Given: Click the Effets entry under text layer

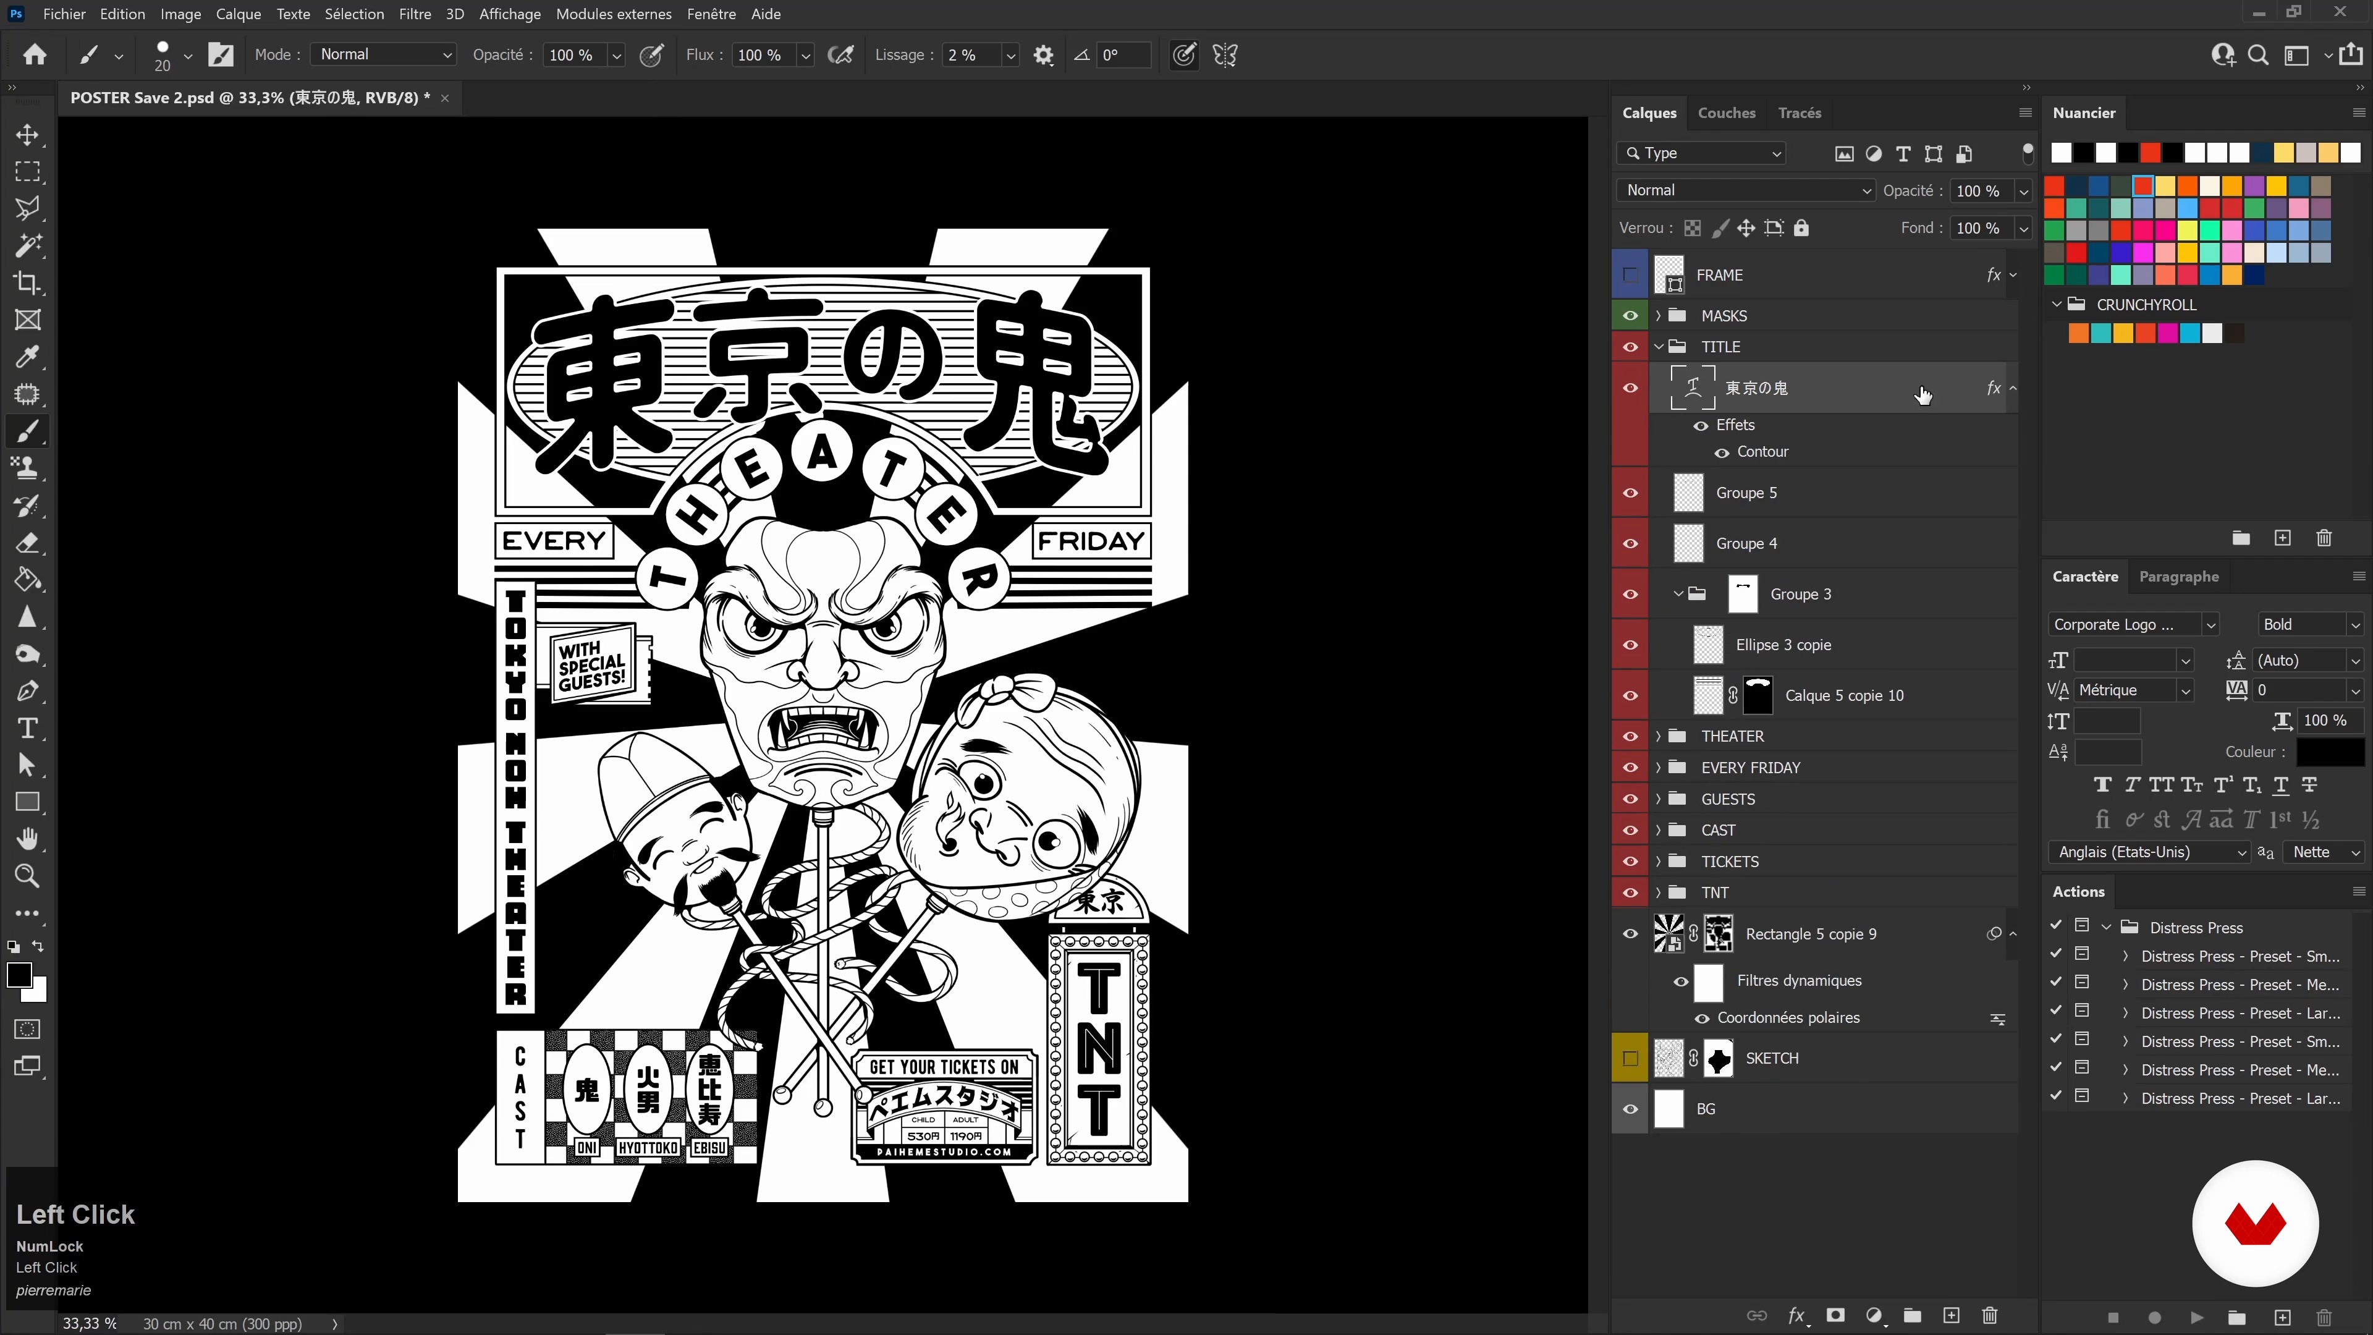Looking at the screenshot, I should tap(1735, 425).
